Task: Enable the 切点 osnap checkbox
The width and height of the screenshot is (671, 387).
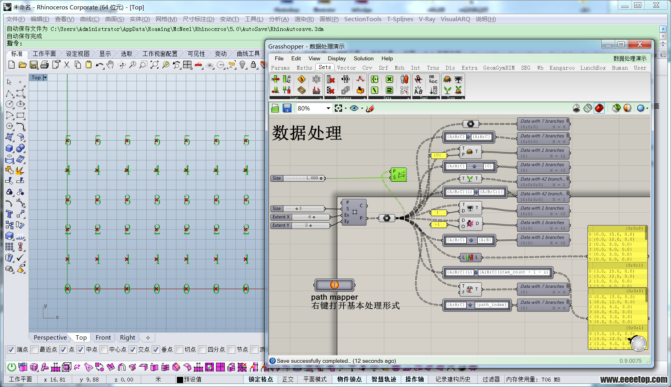Action: 179,349
